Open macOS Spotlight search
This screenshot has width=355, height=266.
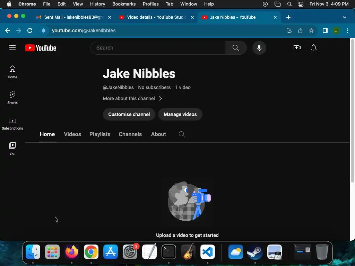point(289,4)
